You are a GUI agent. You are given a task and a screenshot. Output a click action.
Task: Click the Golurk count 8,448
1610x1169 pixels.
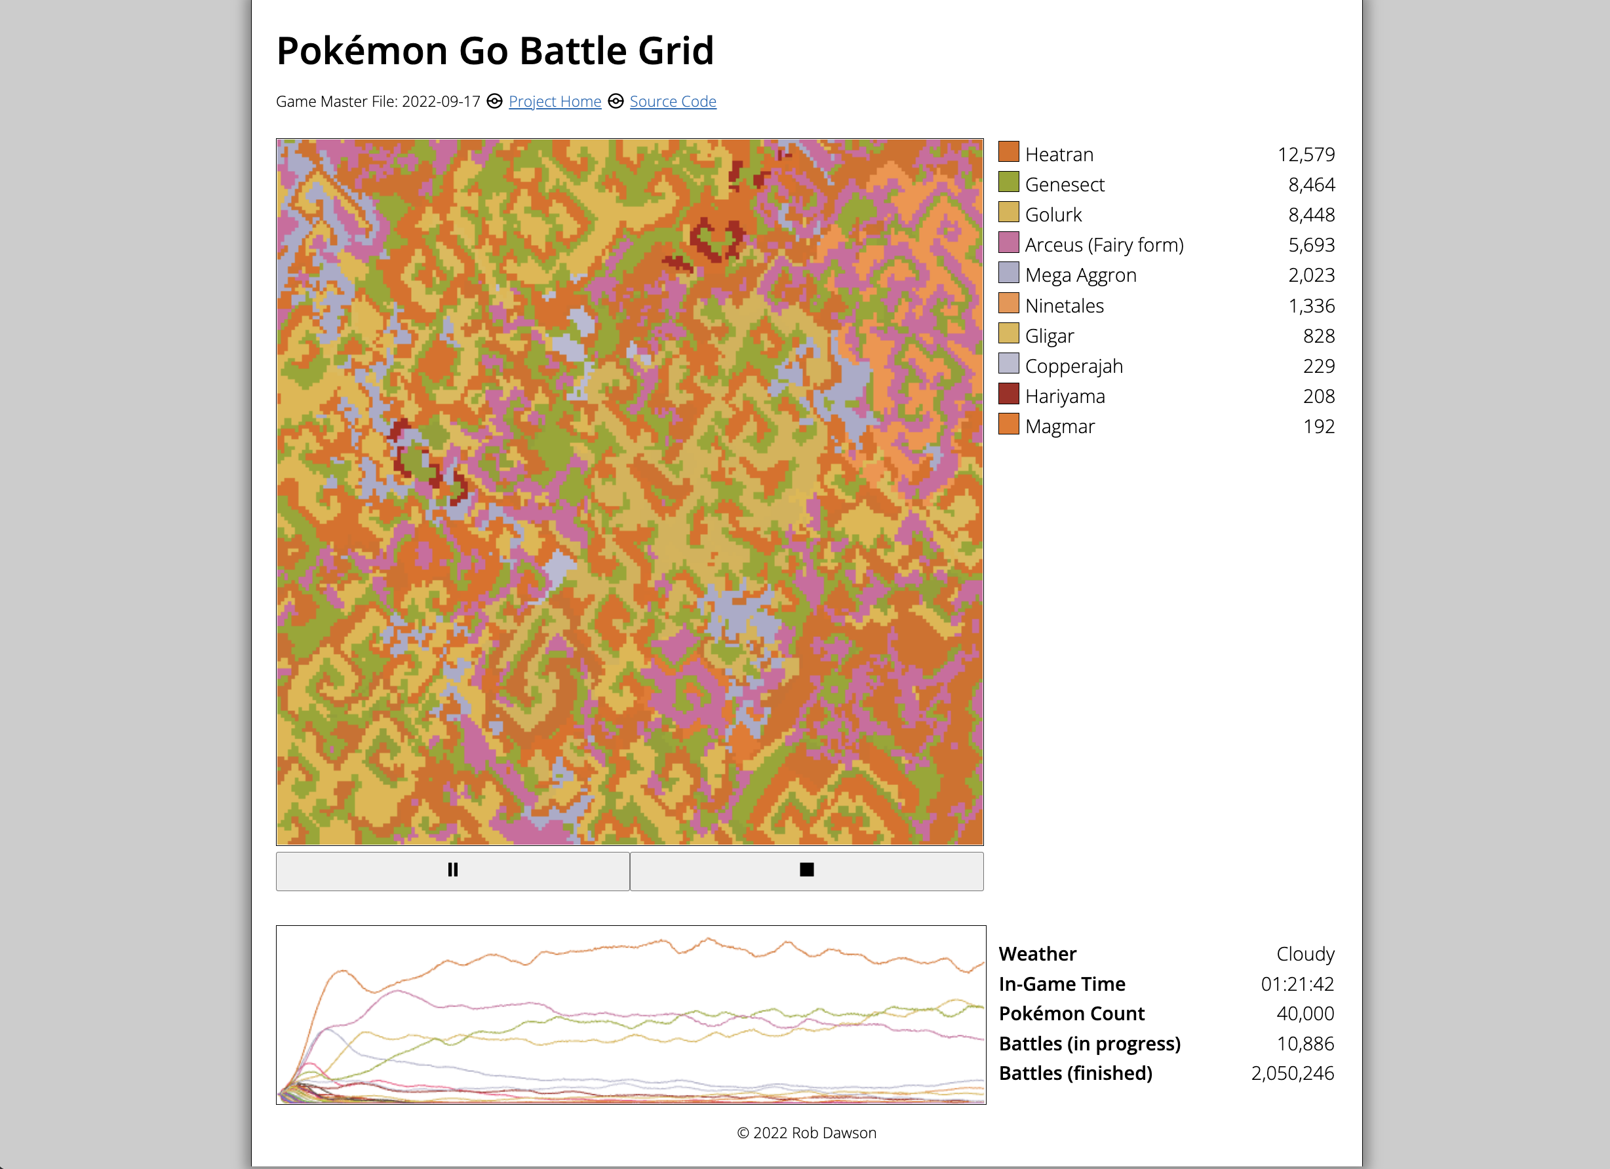[1311, 214]
